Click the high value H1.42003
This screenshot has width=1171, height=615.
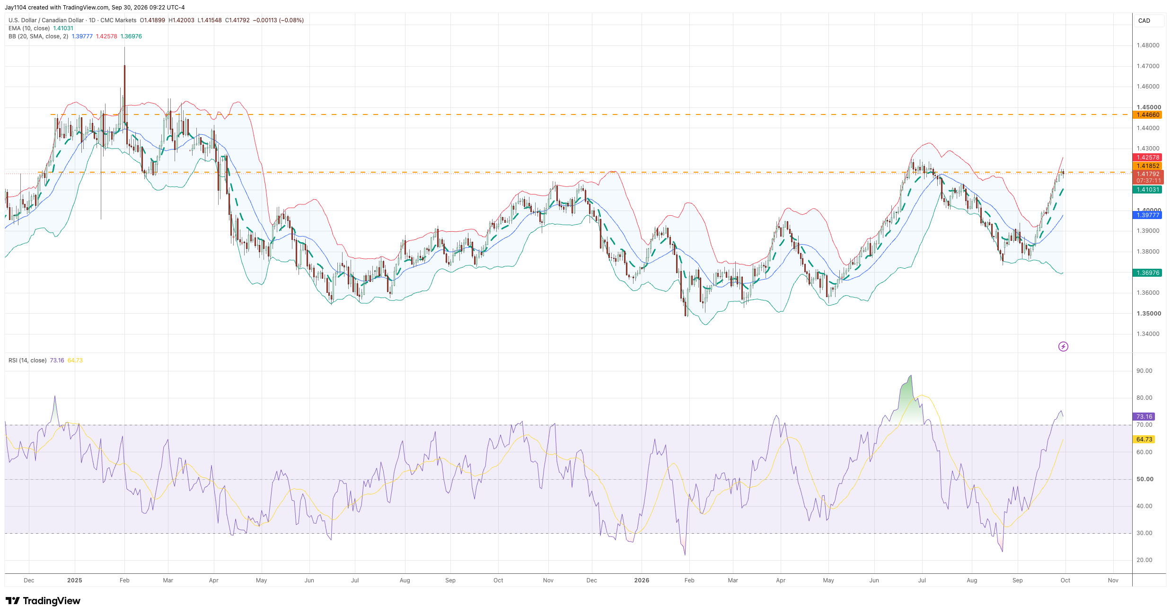(x=181, y=20)
